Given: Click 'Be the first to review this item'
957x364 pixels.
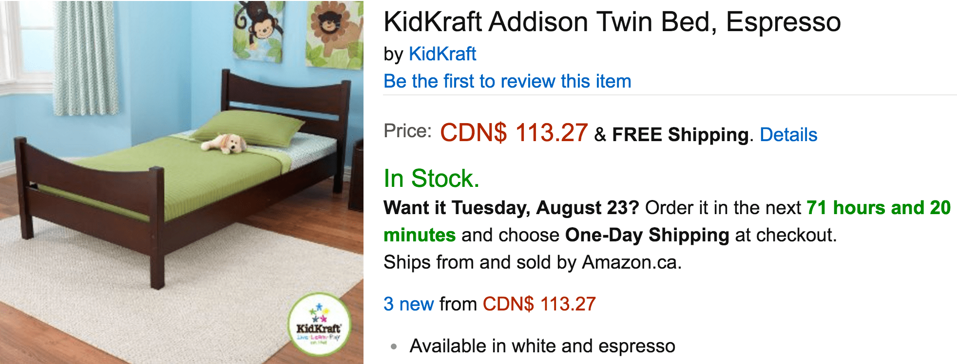Looking at the screenshot, I should coord(507,81).
